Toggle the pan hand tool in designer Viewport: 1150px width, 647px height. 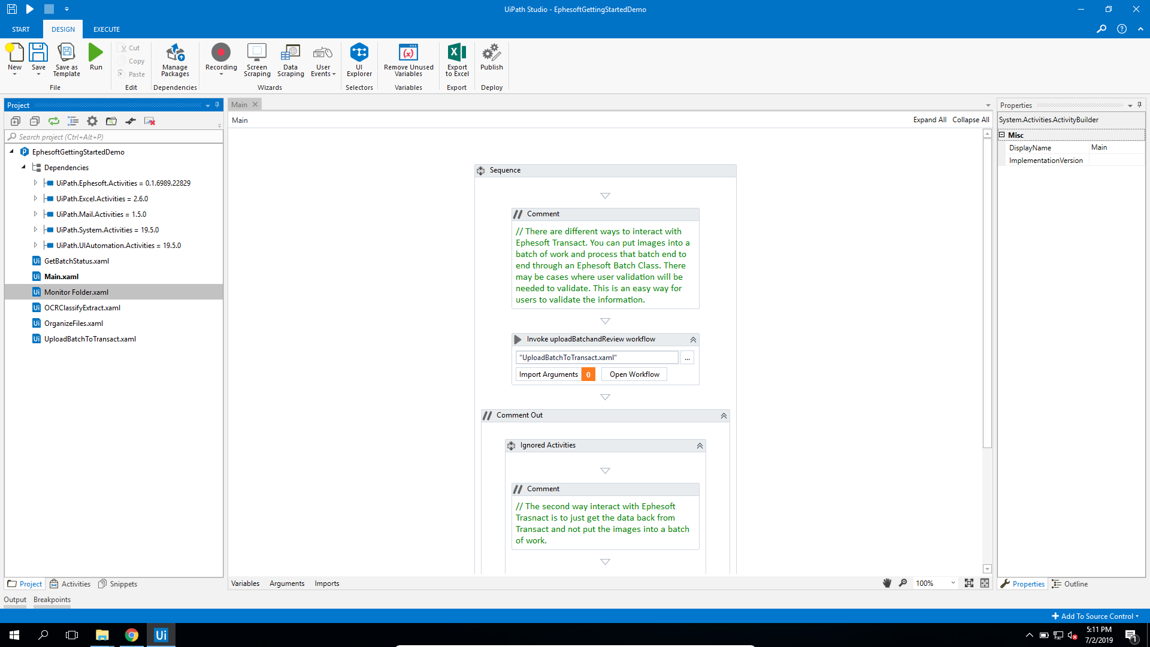887,583
